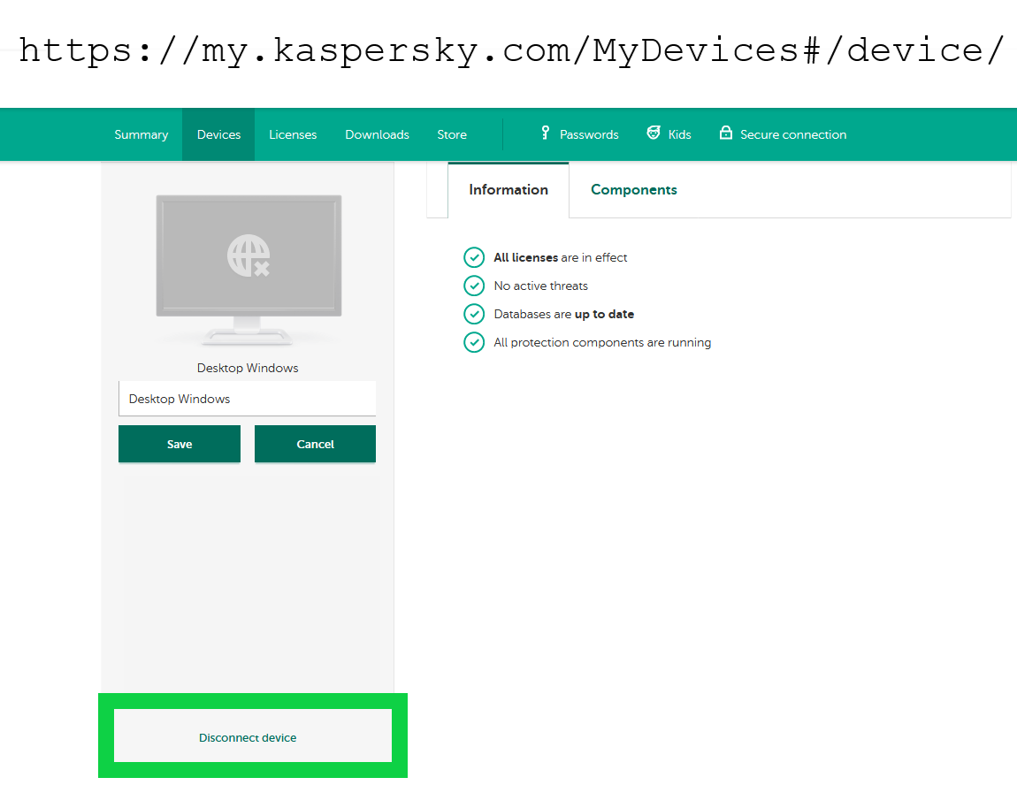Click 'No active threats' status text
The width and height of the screenshot is (1017, 808).
(541, 286)
